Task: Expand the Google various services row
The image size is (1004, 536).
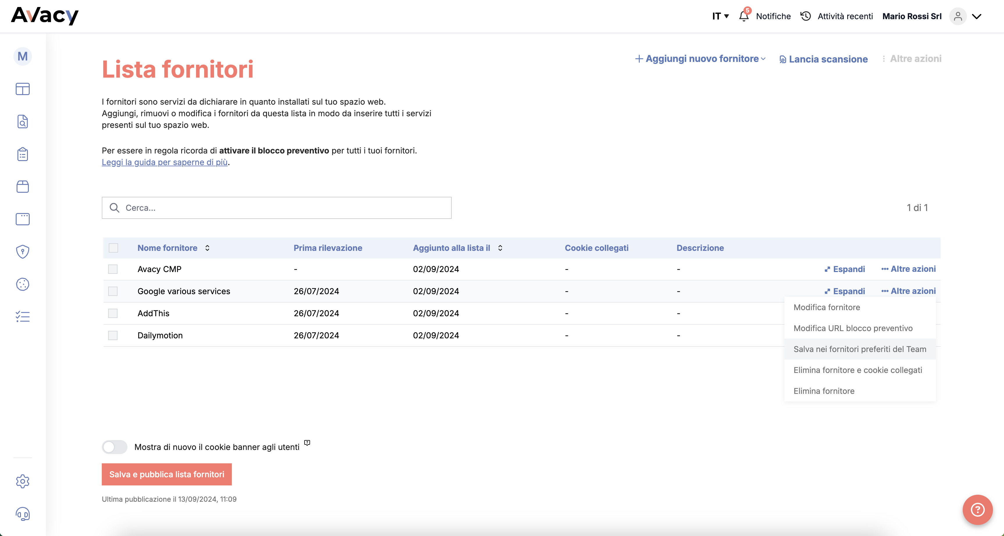Action: pos(845,291)
